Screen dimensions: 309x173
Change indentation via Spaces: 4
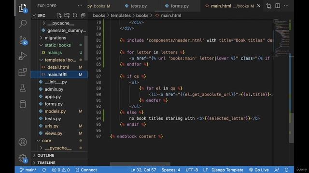click(x=171, y=170)
